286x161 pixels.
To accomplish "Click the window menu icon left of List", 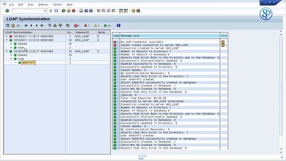I will coord(4,4).
